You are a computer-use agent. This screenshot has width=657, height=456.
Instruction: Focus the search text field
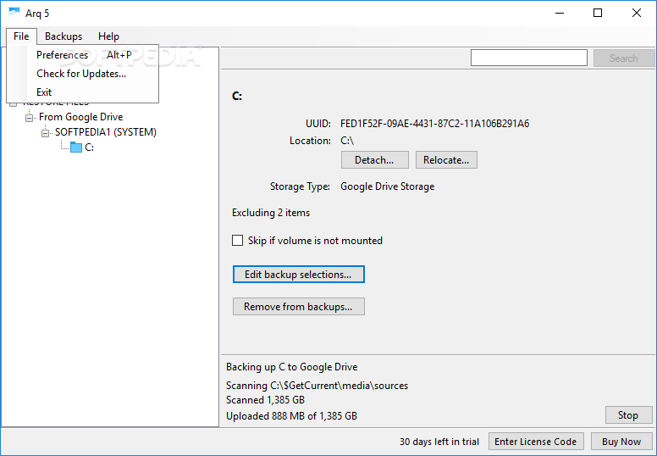point(529,58)
